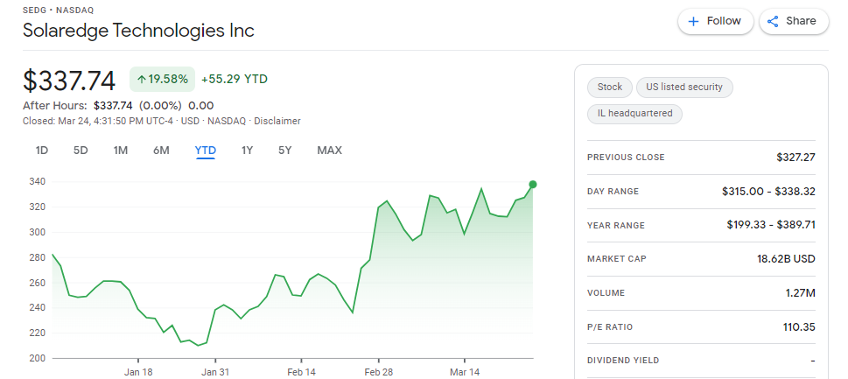Show the 1Y chart range
The image size is (848, 379).
pyautogui.click(x=247, y=151)
